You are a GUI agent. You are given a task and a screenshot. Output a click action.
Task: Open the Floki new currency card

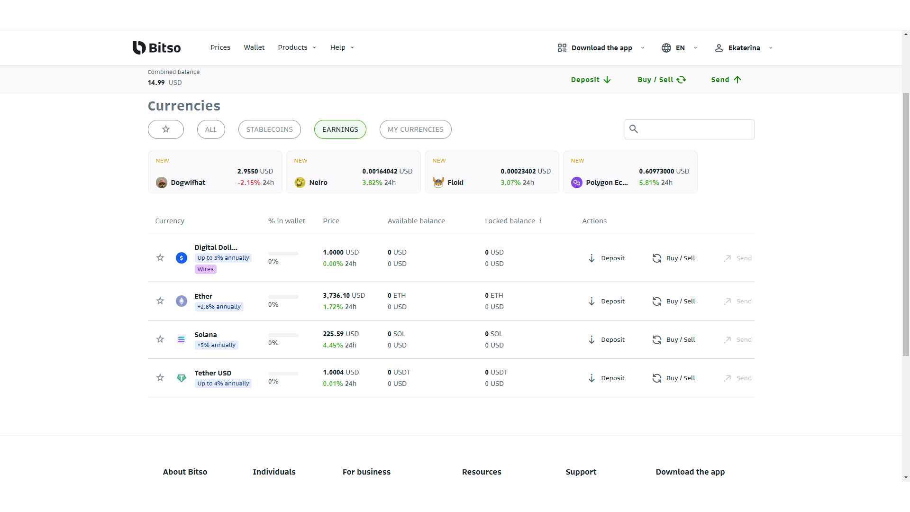click(492, 172)
